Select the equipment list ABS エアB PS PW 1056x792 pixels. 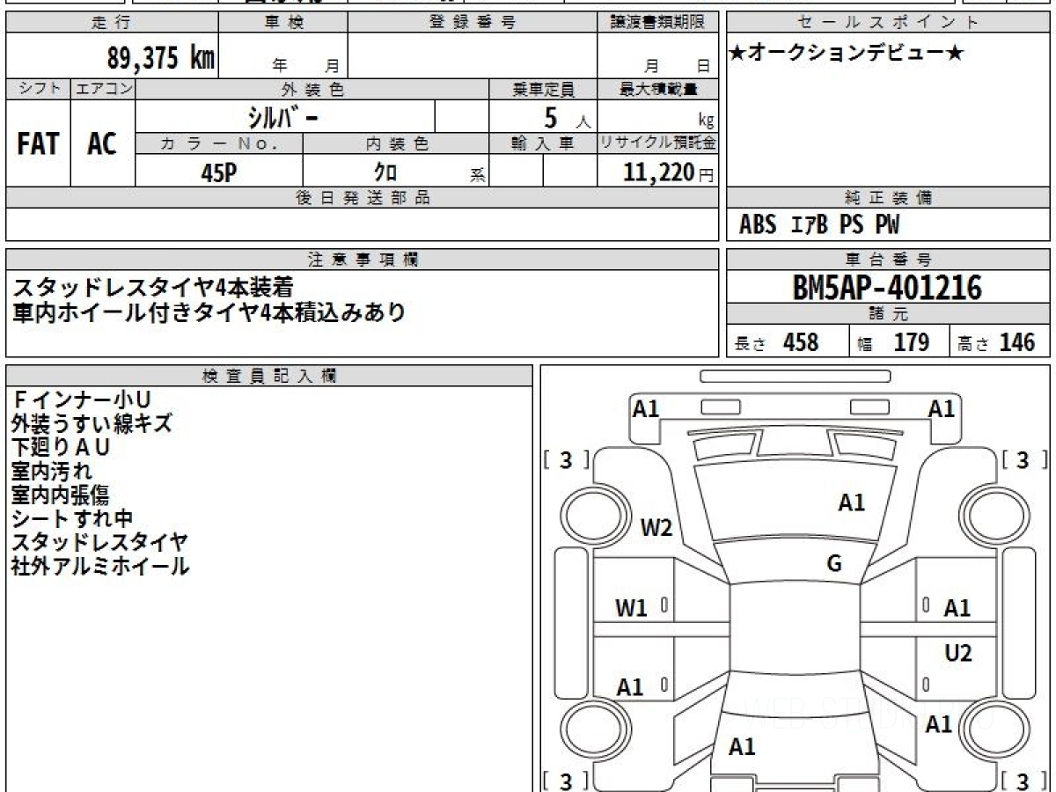(819, 225)
